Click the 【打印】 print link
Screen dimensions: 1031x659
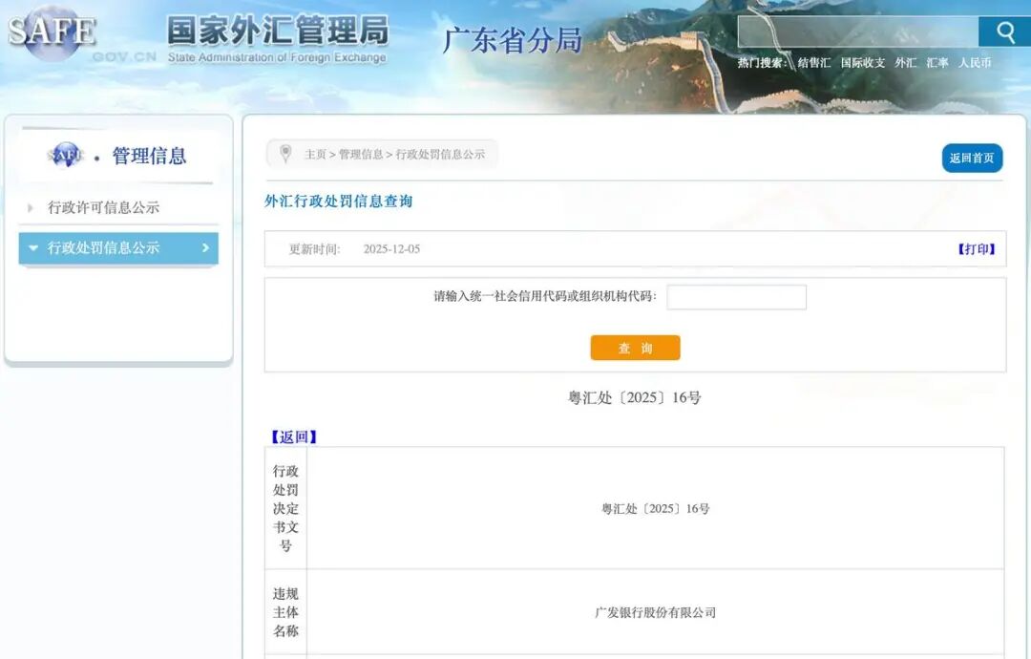976,249
